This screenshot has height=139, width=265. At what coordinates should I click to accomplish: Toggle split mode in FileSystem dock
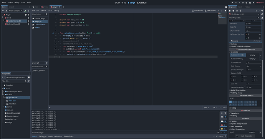(29, 78)
